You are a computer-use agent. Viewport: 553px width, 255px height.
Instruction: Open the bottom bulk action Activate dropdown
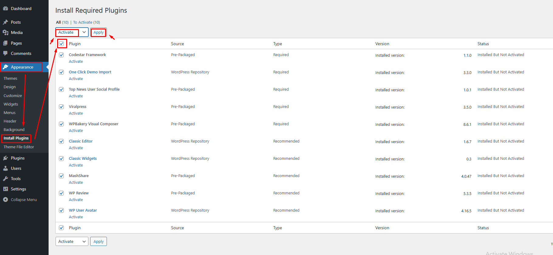[x=72, y=241]
